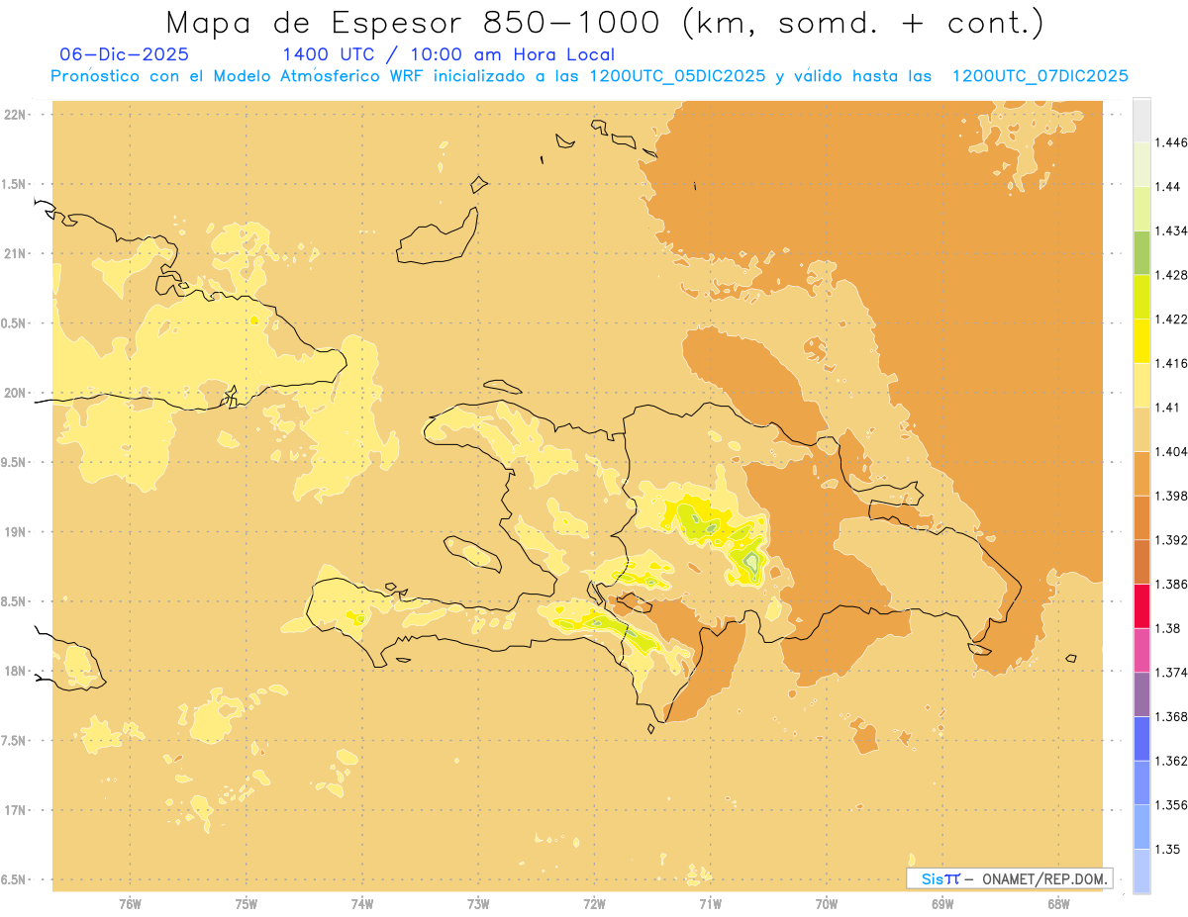Pick the bright yellow 1.416–1.422 legend swatch

(1141, 341)
